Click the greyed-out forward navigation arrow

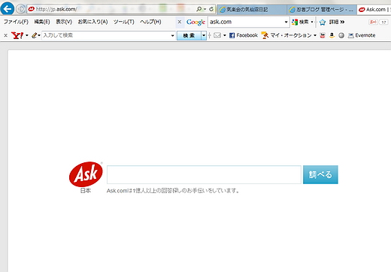[20, 9]
